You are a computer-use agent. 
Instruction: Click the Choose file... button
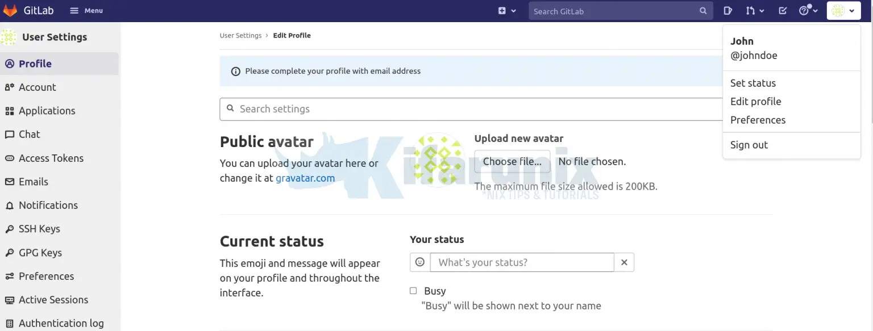512,162
